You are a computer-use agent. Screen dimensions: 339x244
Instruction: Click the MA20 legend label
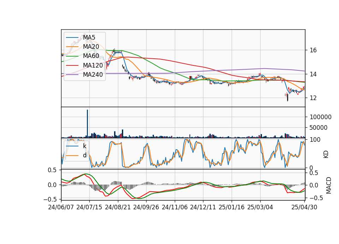(91, 47)
